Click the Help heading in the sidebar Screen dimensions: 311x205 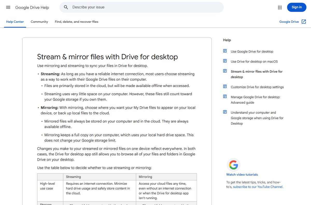pyautogui.click(x=227, y=40)
